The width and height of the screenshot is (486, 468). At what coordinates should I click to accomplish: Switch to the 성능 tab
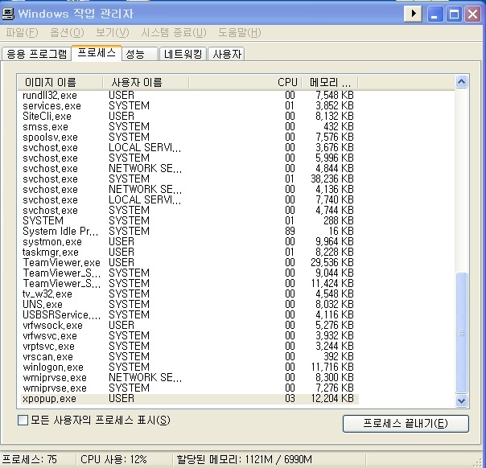[x=136, y=54]
